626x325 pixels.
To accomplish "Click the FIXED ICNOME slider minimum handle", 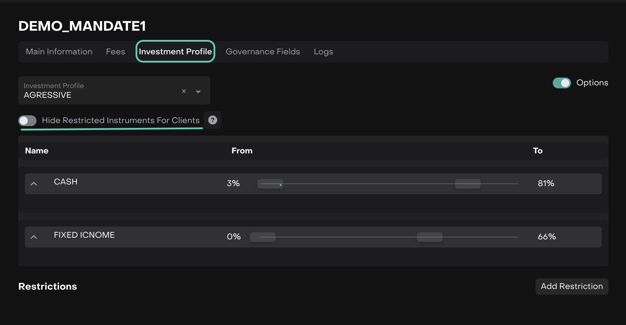I will [263, 237].
